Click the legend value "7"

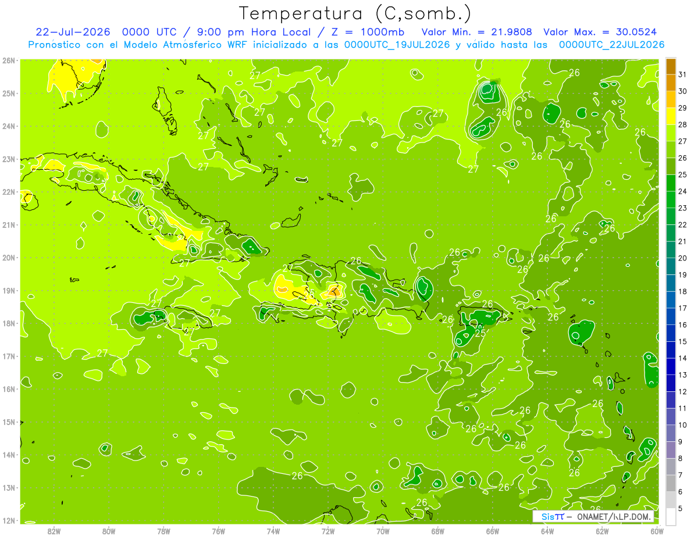681,474
